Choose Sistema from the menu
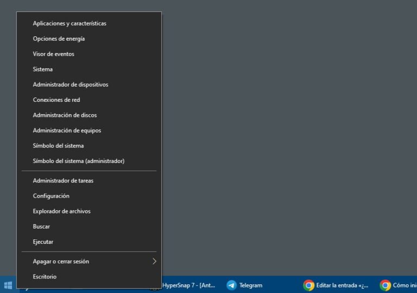417x293 pixels. pos(42,69)
